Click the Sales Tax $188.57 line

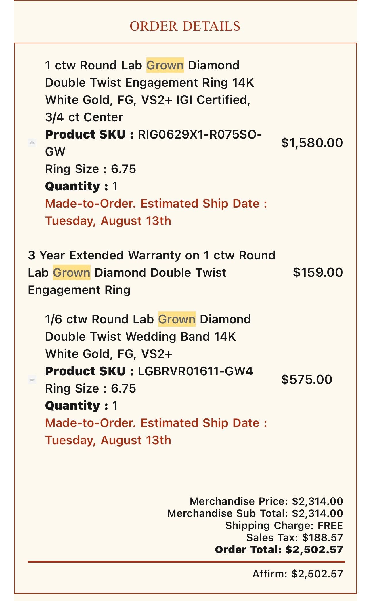[294, 538]
